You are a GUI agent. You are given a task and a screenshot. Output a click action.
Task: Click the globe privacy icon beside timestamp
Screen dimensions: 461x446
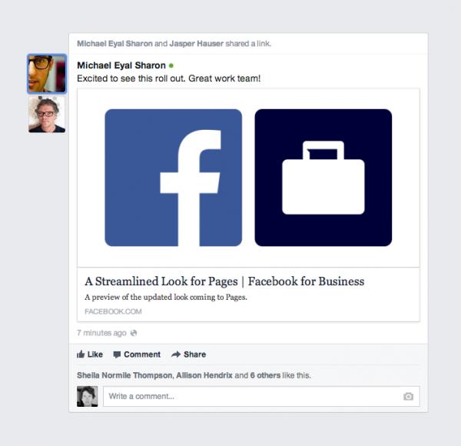click(134, 333)
